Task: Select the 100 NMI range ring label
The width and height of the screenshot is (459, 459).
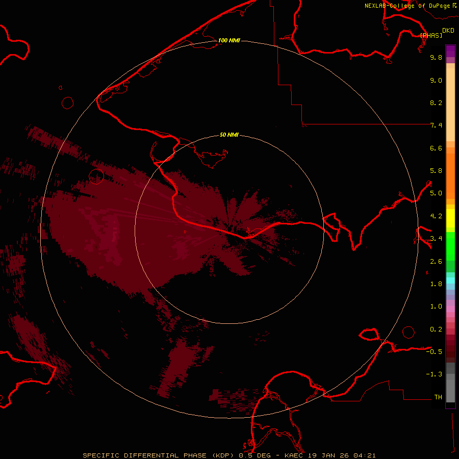Action: click(229, 40)
